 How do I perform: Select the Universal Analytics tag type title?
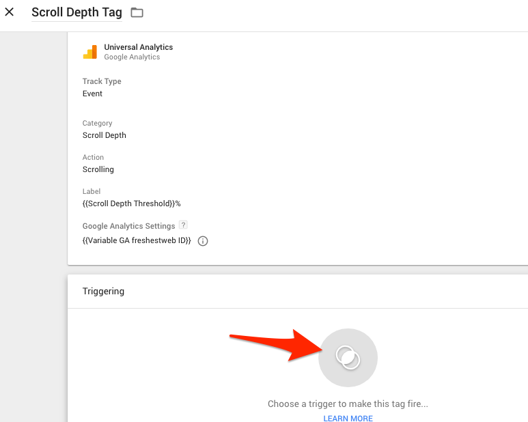click(x=138, y=47)
